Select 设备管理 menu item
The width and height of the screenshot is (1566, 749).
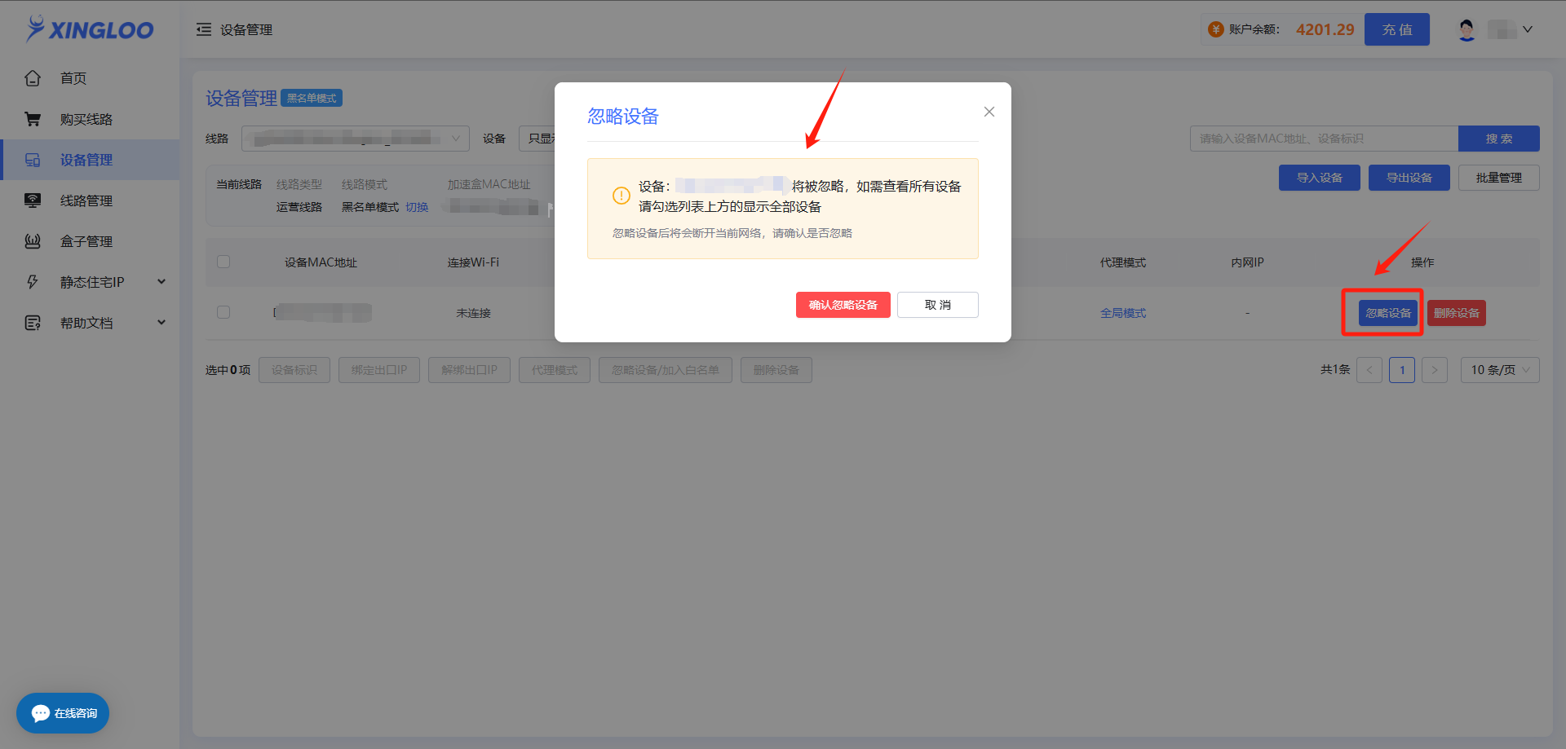(90, 160)
